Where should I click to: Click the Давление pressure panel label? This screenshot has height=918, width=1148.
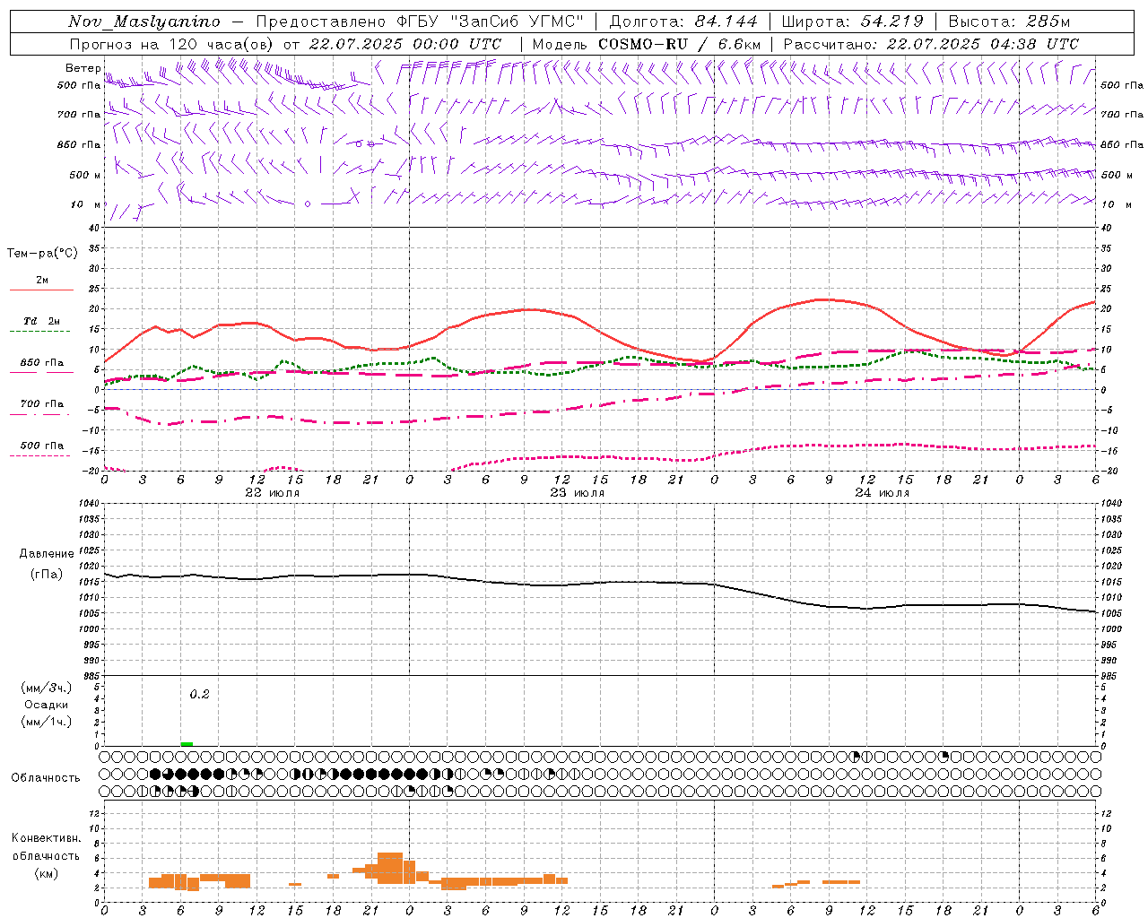[x=47, y=554]
